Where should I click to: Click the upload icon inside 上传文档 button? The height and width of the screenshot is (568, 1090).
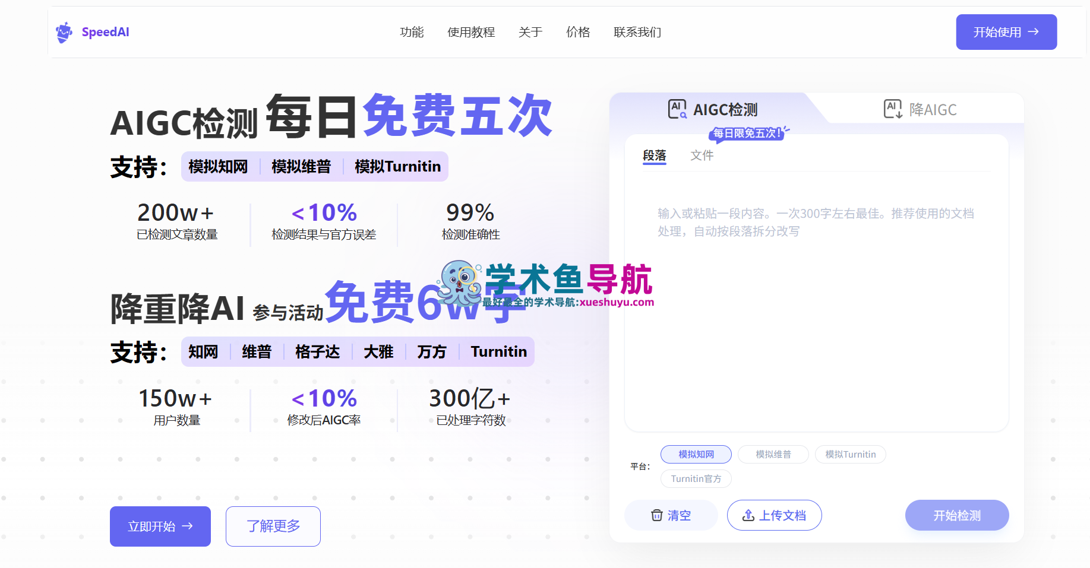pos(748,515)
